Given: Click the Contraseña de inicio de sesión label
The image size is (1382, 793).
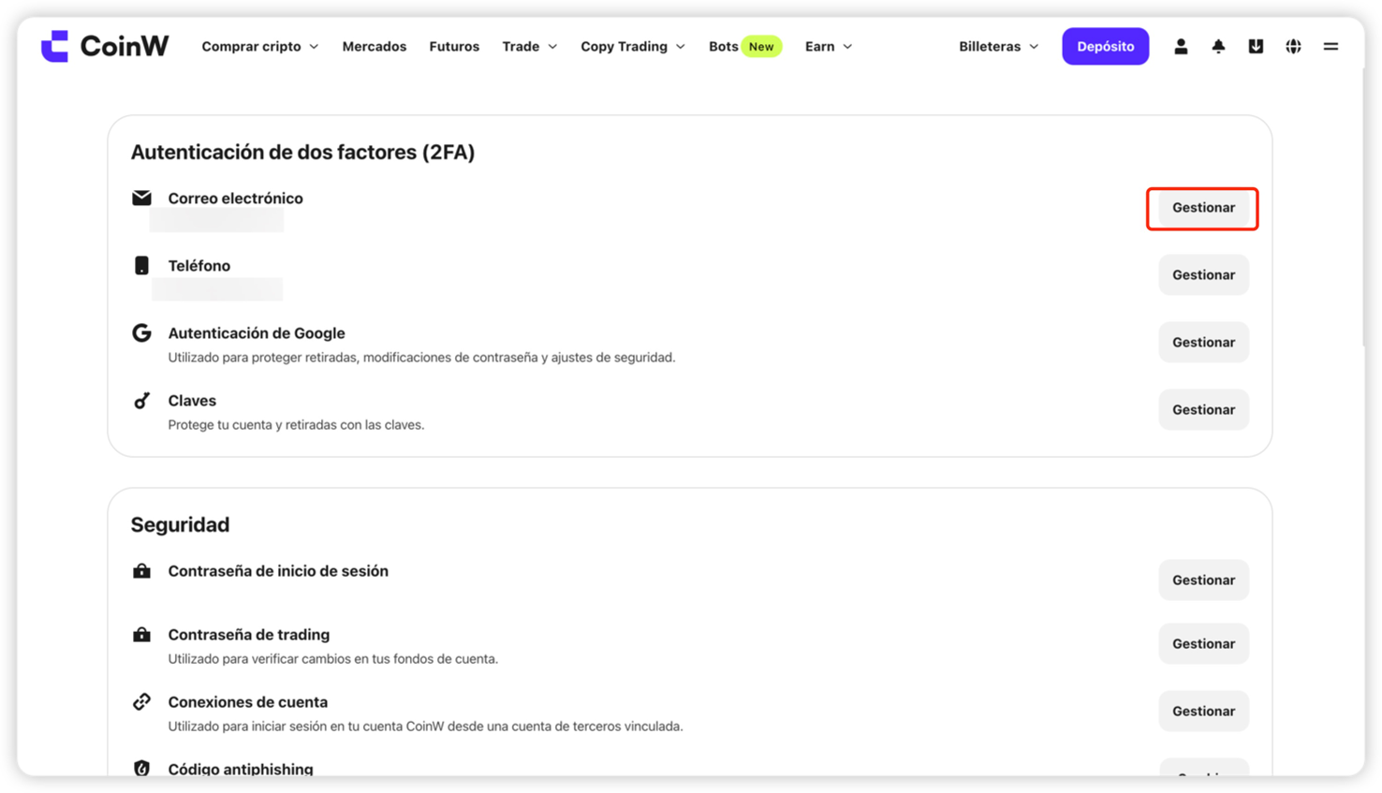Looking at the screenshot, I should (278, 570).
